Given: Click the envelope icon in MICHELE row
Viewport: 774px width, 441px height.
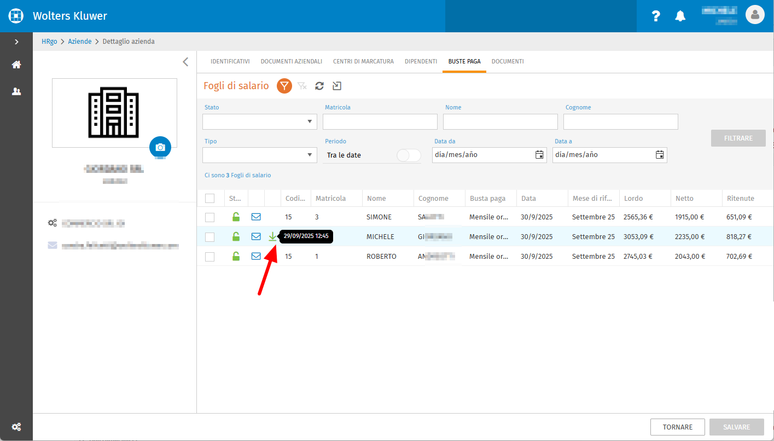Looking at the screenshot, I should point(256,236).
